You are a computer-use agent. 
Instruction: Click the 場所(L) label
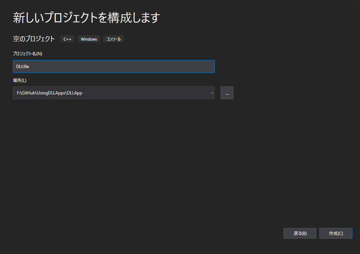pyautogui.click(x=19, y=80)
